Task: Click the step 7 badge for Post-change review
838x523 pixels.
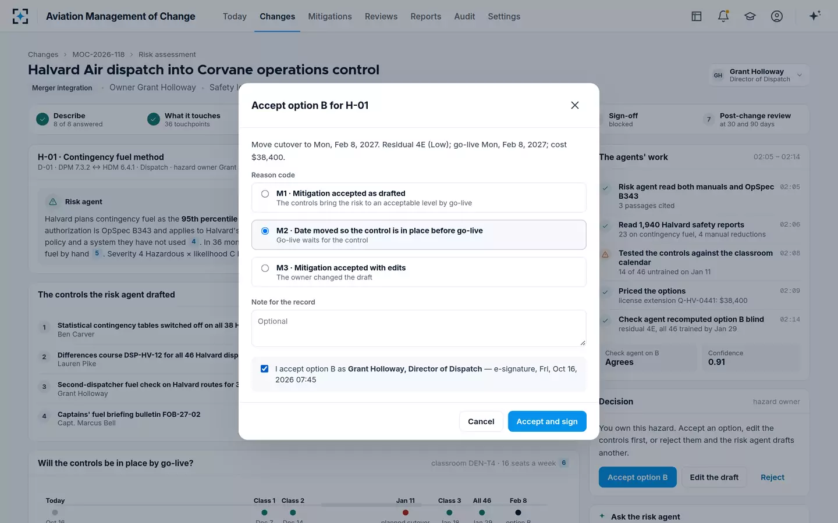Action: tap(709, 119)
